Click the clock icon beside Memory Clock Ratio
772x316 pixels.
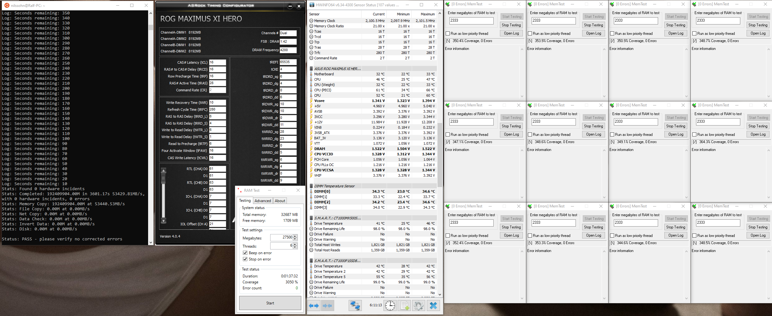click(x=311, y=26)
